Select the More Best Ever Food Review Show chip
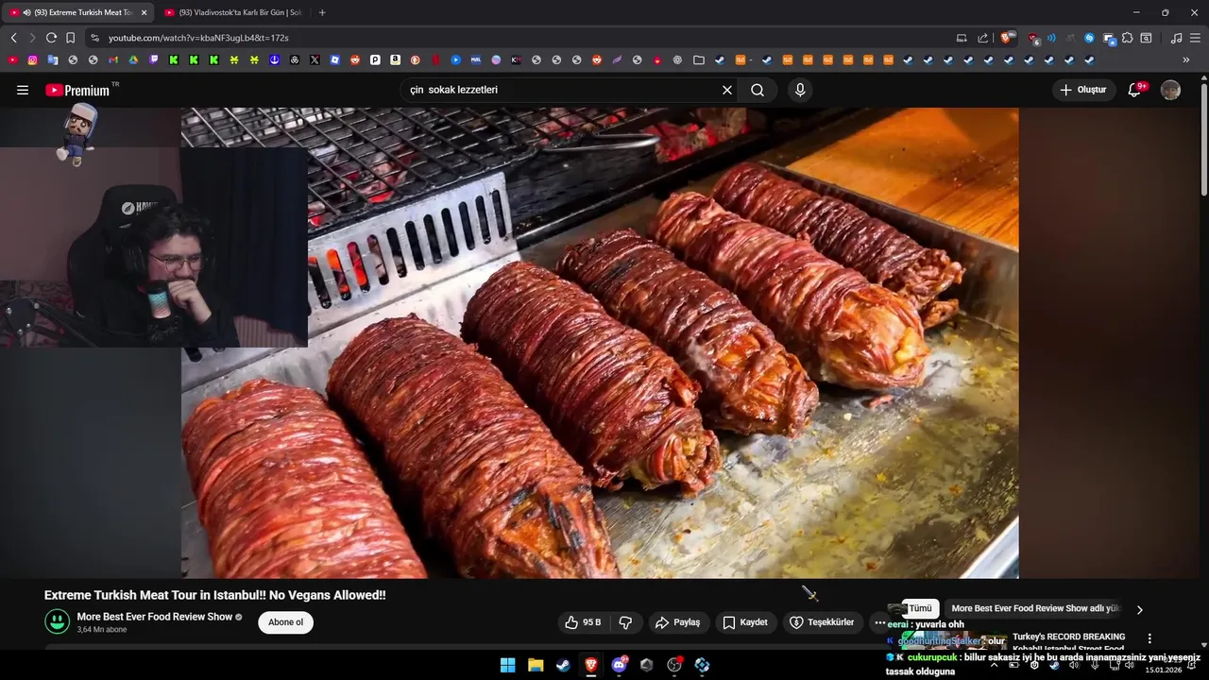This screenshot has width=1209, height=680. pyautogui.click(x=1034, y=608)
